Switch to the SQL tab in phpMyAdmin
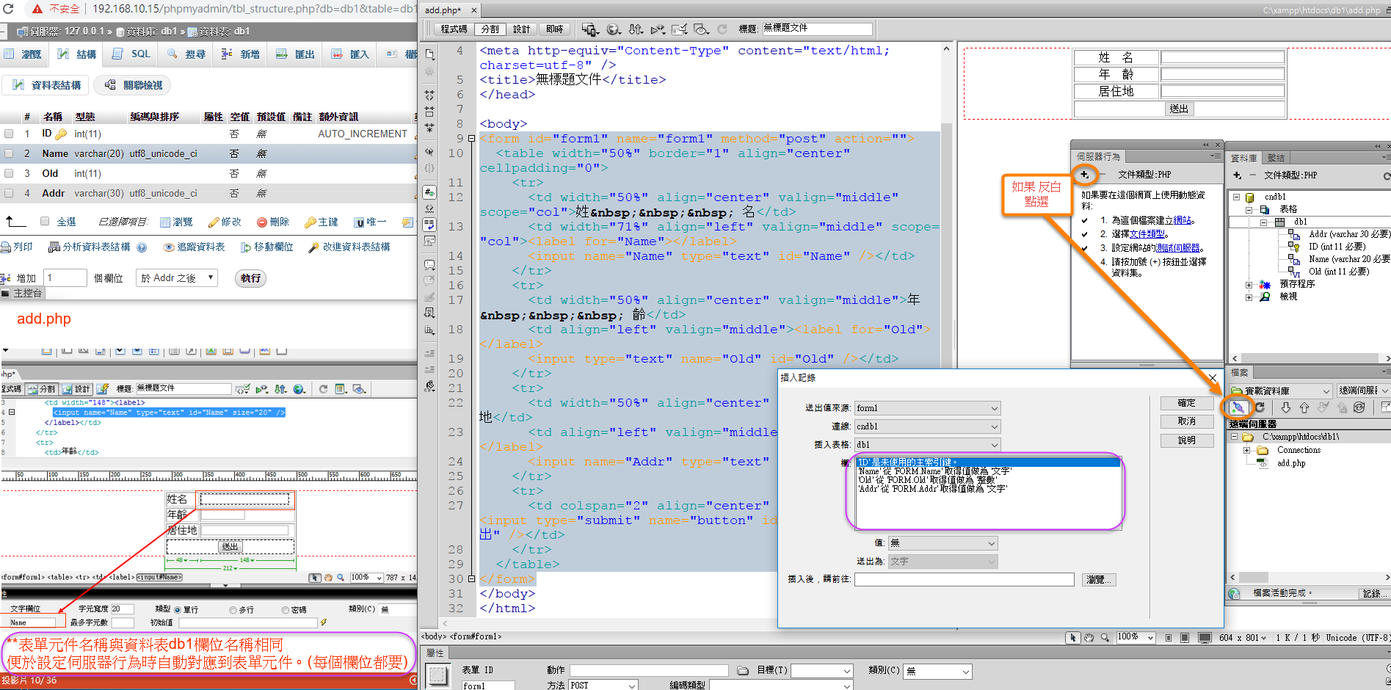Screen dimensions: 1391x690 click(132, 54)
